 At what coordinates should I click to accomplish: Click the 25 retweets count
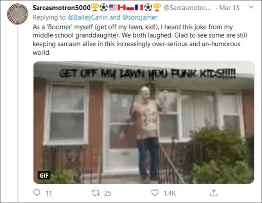[x=108, y=193]
